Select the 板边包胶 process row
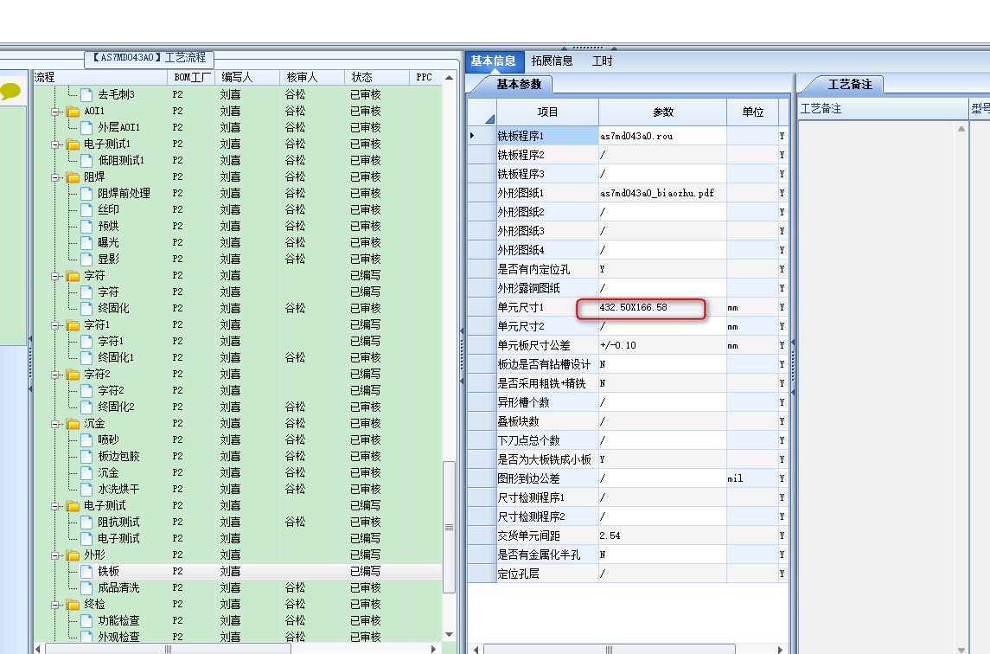Image resolution: width=990 pixels, height=654 pixels. pos(238,456)
